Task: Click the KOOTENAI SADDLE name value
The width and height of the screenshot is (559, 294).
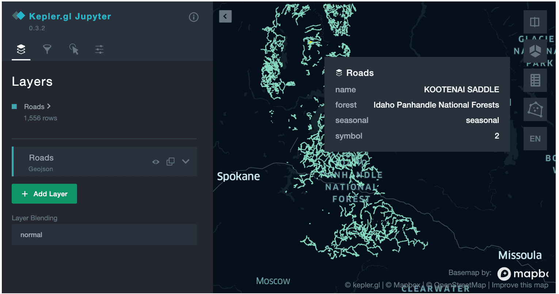Action: coord(461,90)
